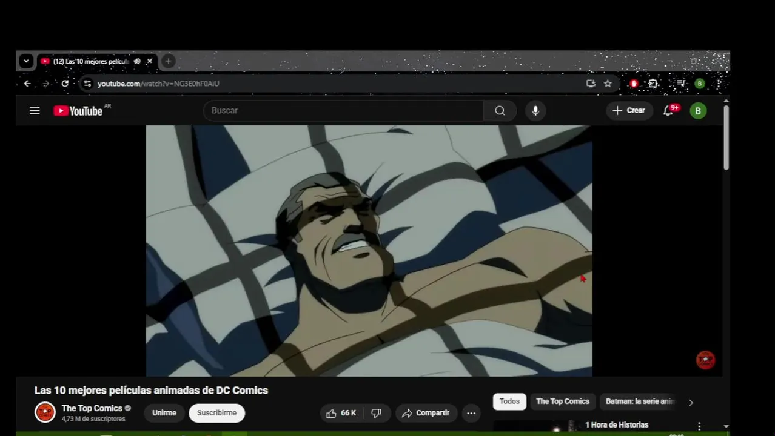Select 'The Top Comics' filter chip

pos(563,401)
